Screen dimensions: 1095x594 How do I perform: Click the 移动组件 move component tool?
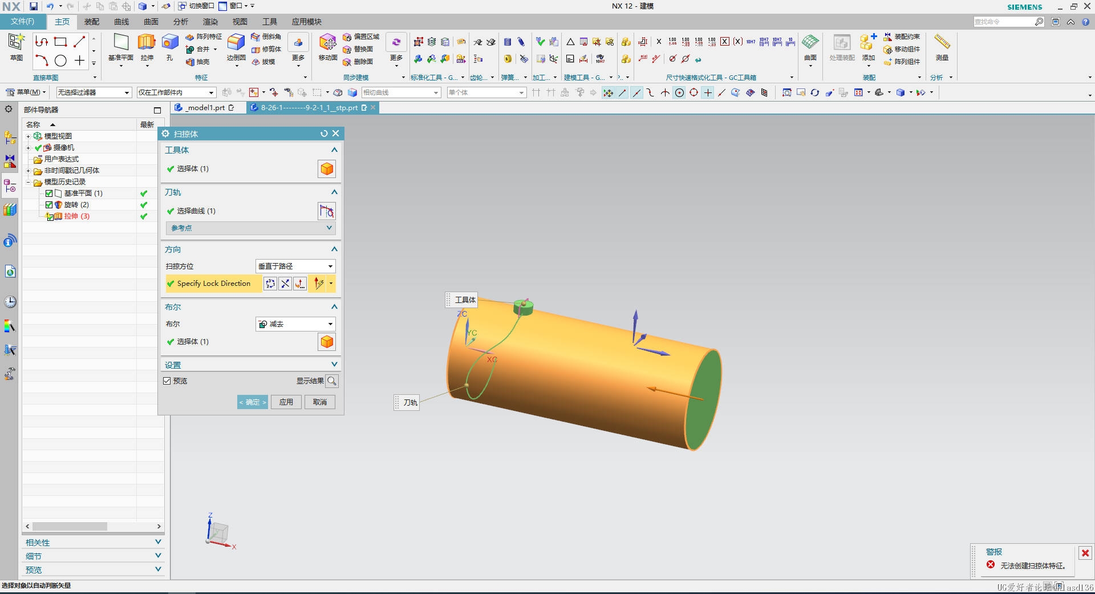tap(902, 49)
